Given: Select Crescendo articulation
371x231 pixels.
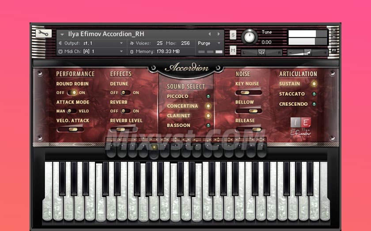Looking at the screenshot, I should 314,104.
